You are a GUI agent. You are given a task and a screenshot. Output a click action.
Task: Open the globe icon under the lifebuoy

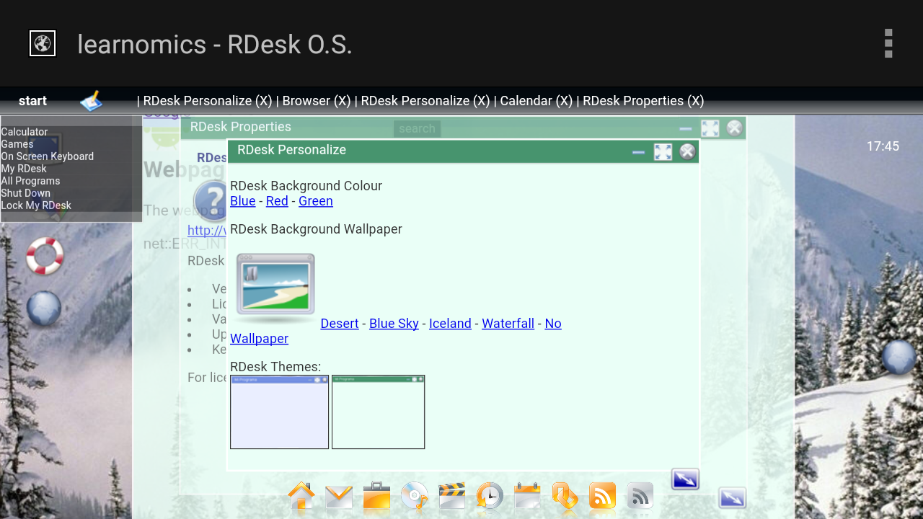coord(44,309)
